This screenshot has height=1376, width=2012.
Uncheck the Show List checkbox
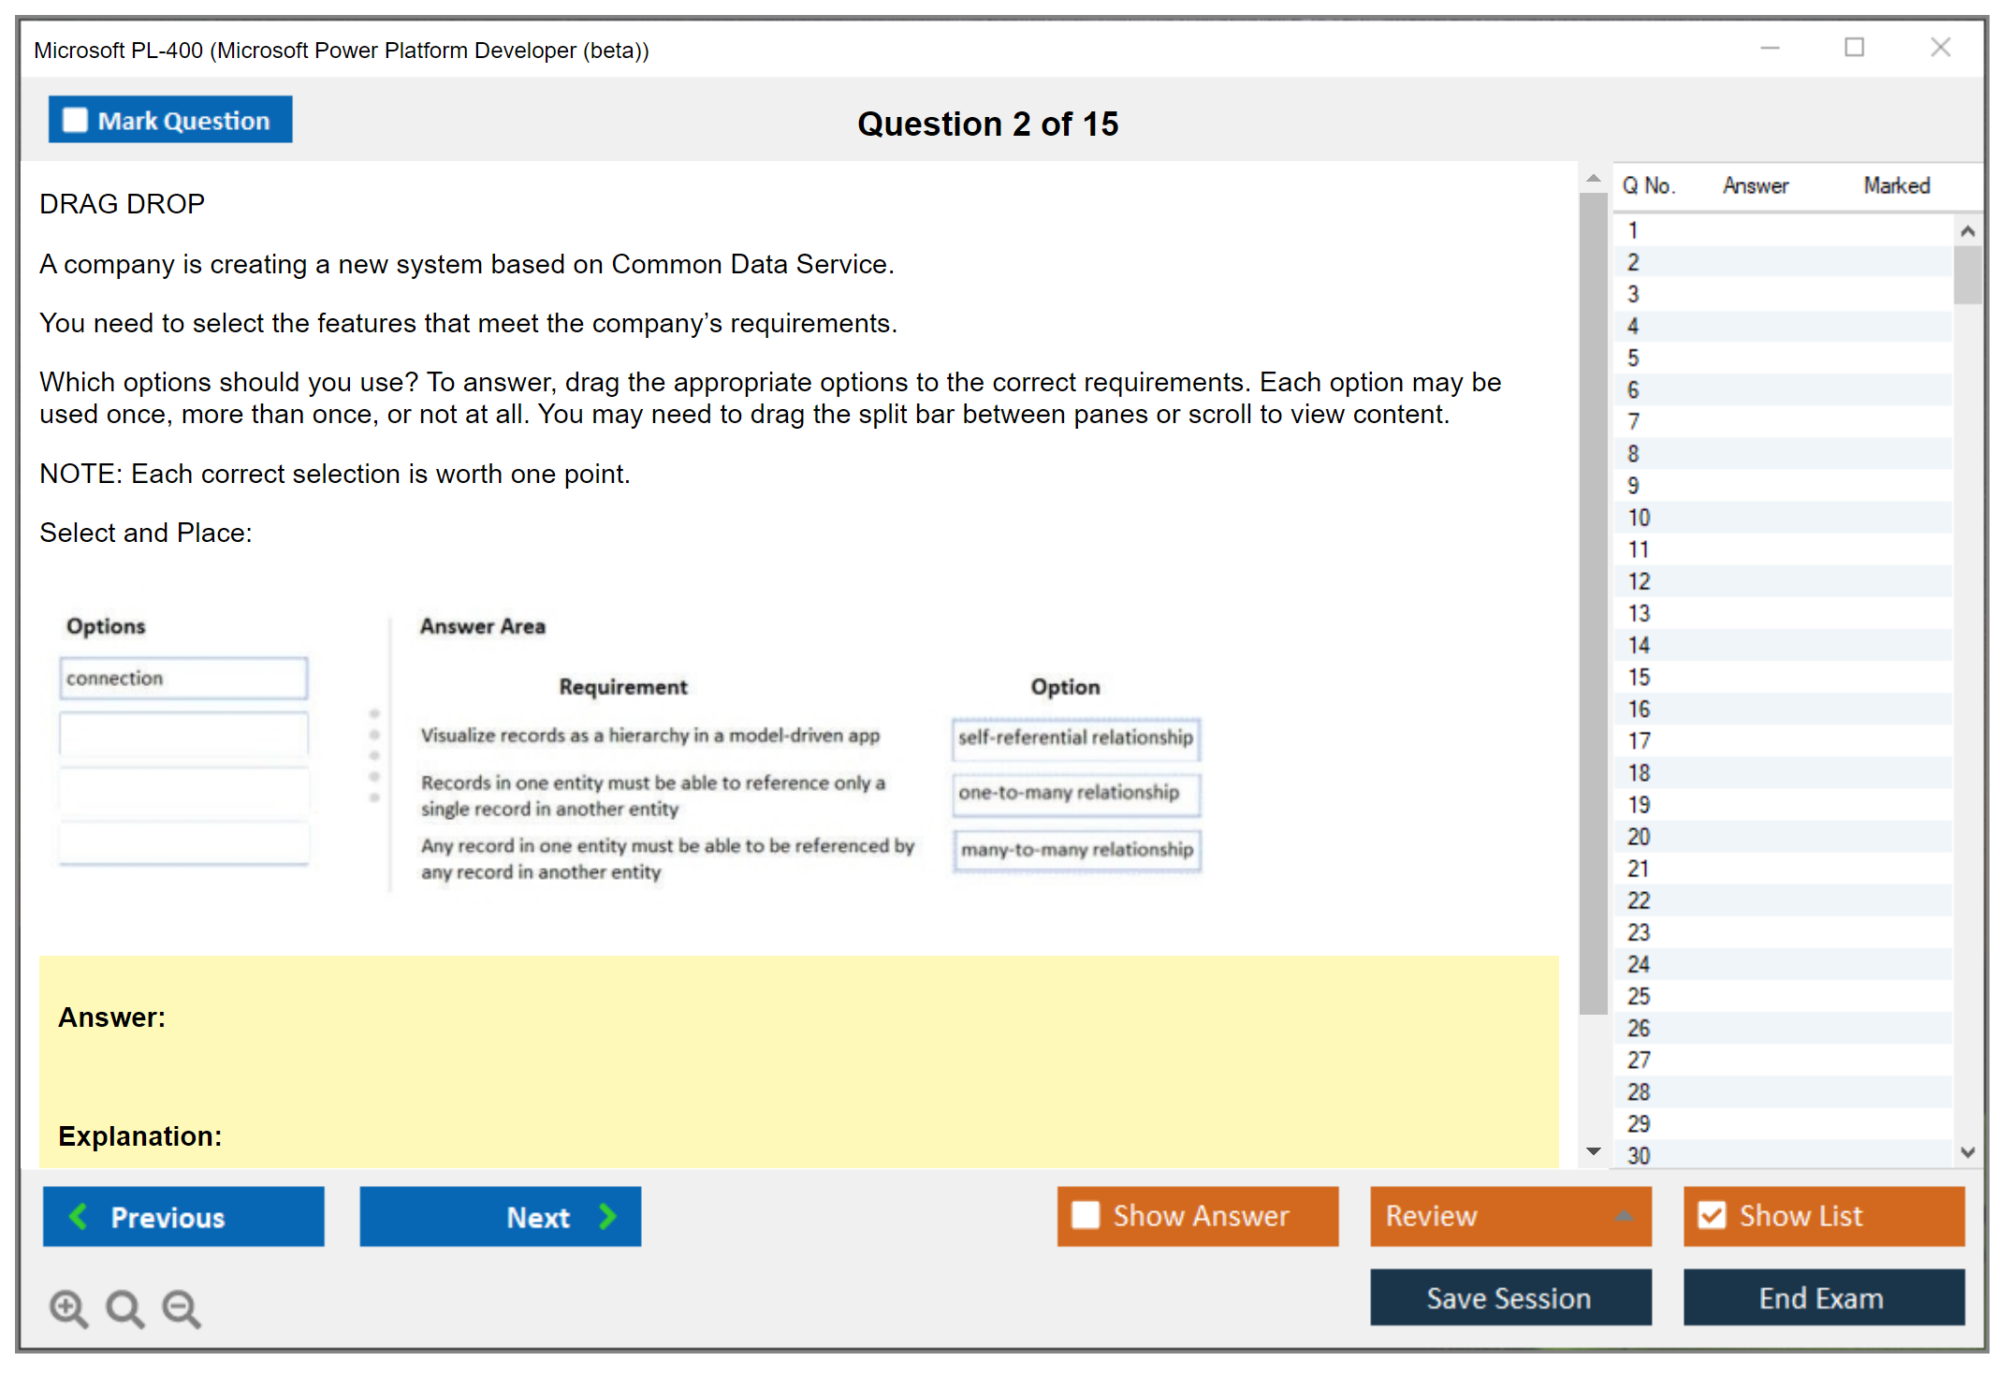(1712, 1215)
